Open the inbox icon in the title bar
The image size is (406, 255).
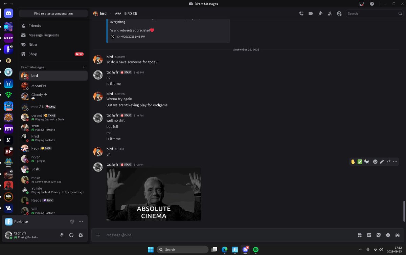pyautogui.click(x=362, y=4)
